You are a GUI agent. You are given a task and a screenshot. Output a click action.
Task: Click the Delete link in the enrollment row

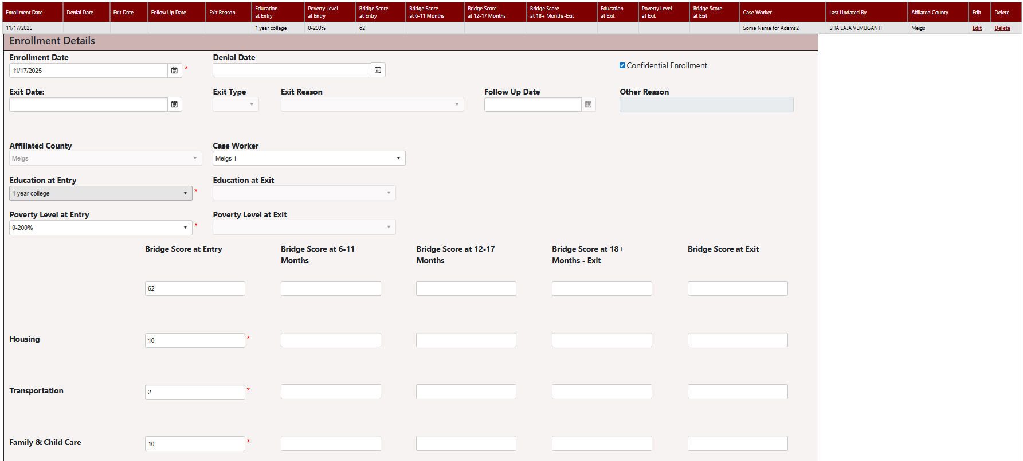[1002, 28]
